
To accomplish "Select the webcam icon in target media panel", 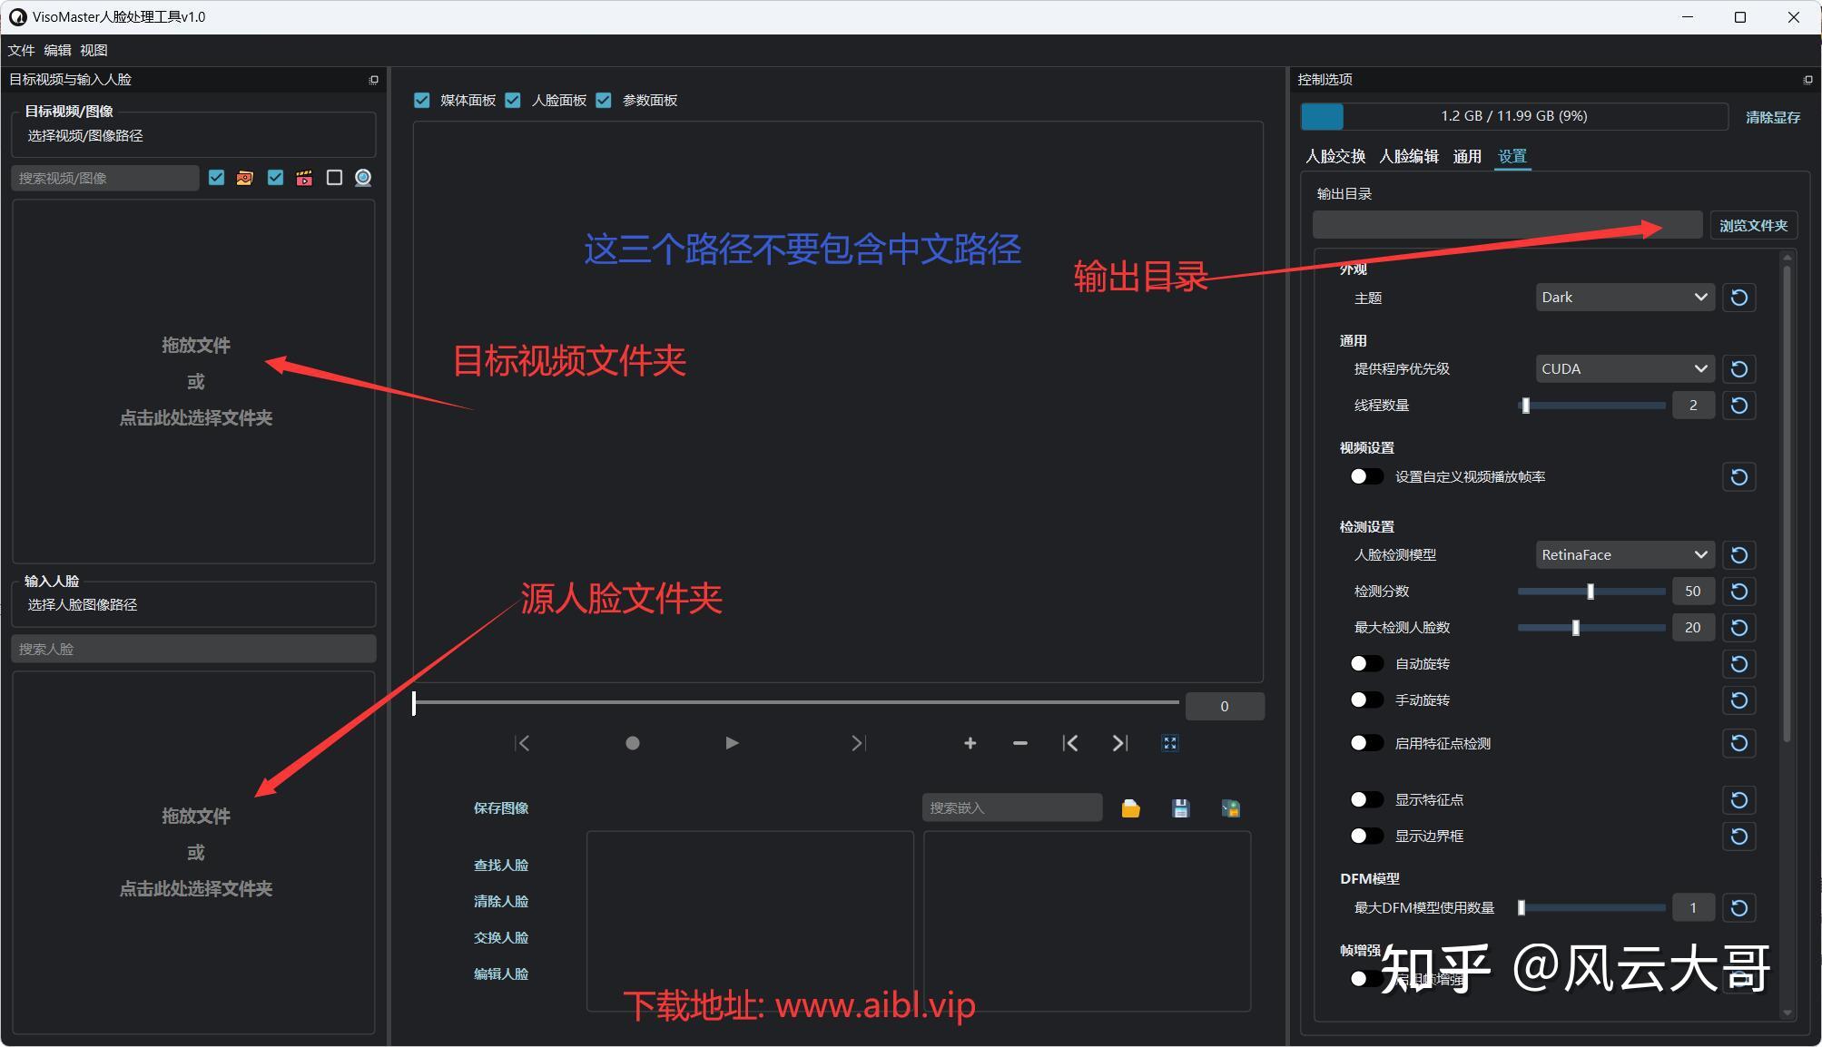I will tap(362, 177).
